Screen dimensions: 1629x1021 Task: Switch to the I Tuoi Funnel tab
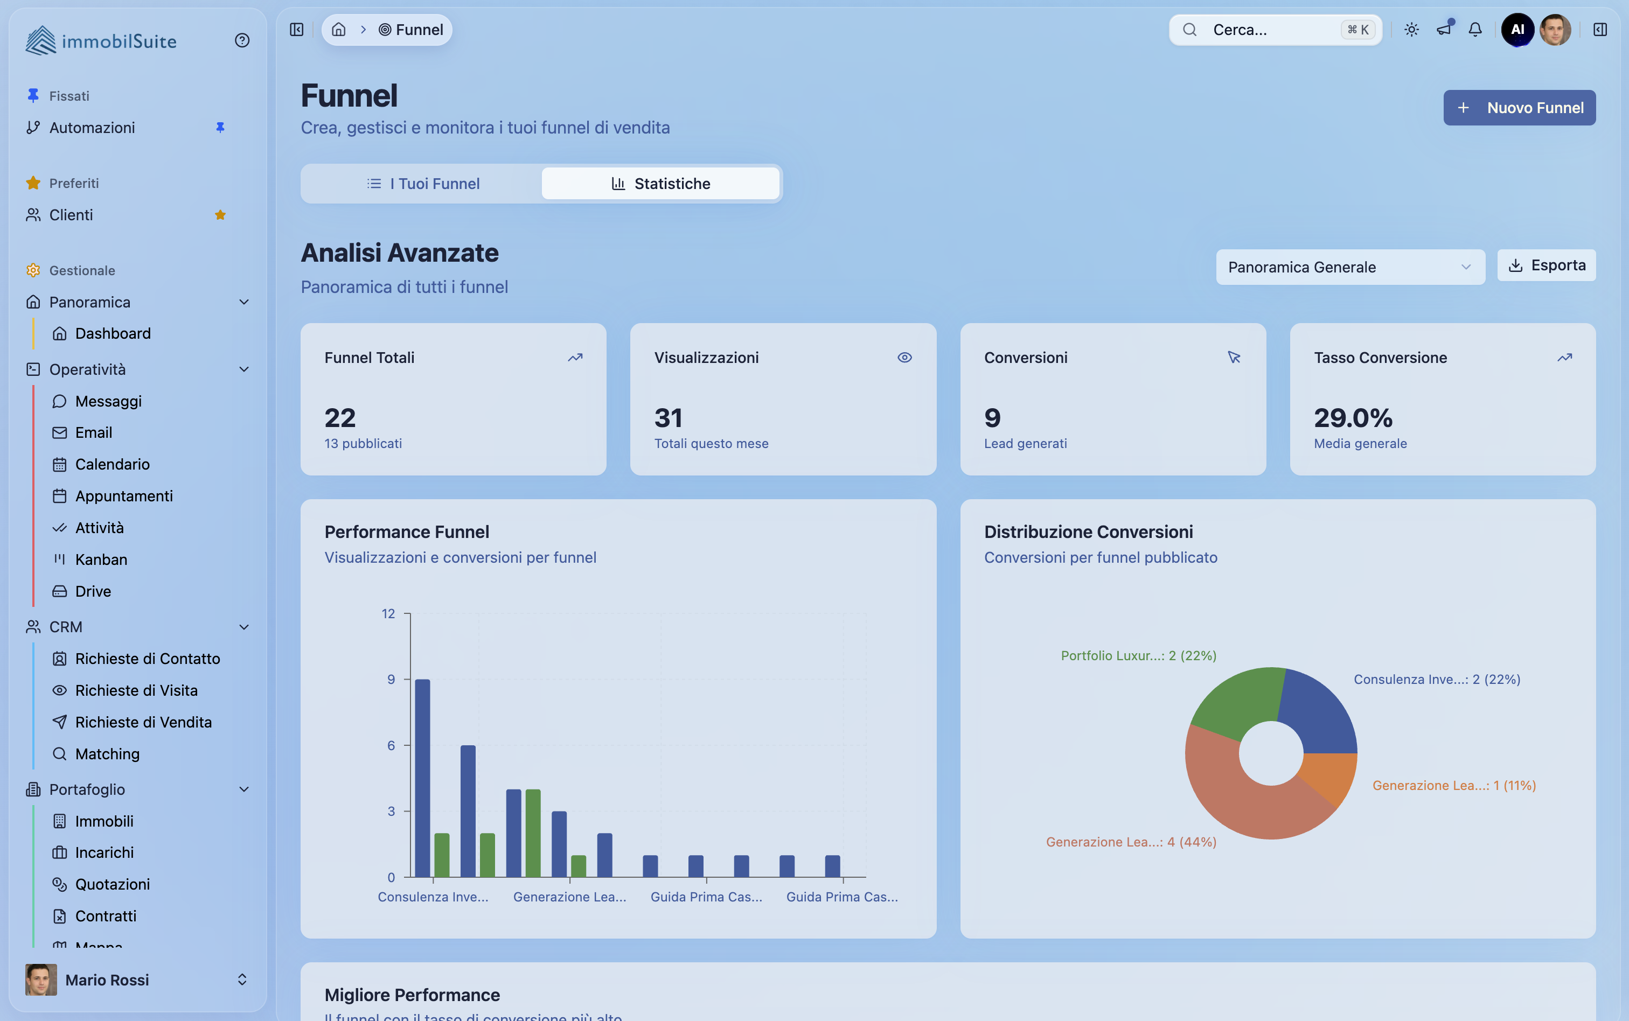coord(422,183)
